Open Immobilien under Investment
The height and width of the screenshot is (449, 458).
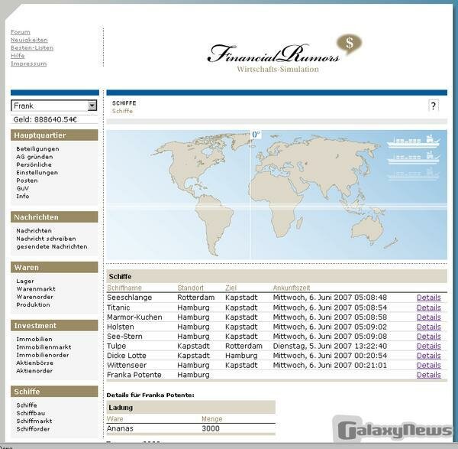[34, 339]
